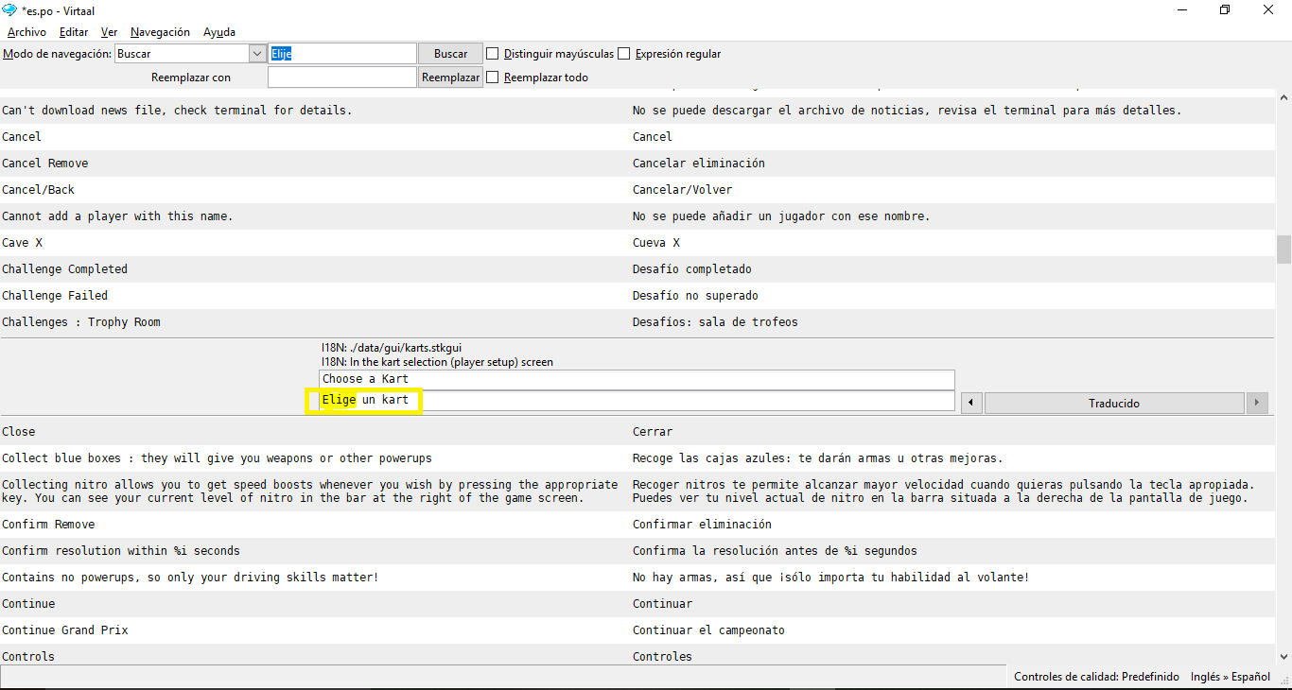Click the Virtaal logo in the title bar
This screenshot has width=1292, height=690.
[x=9, y=10]
